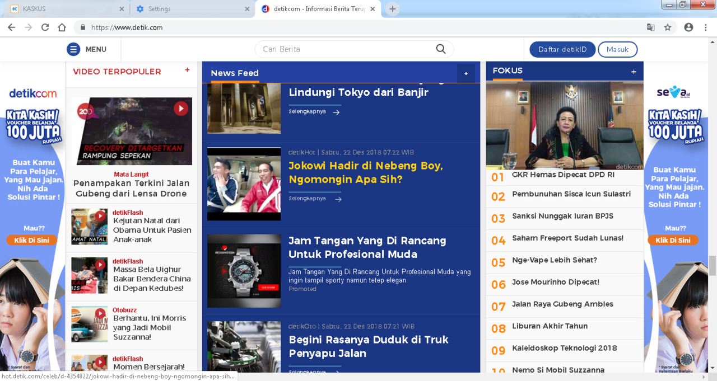Viewport: 717px width, 381px height.
Task: Click News Feed header
Action: tap(235, 73)
